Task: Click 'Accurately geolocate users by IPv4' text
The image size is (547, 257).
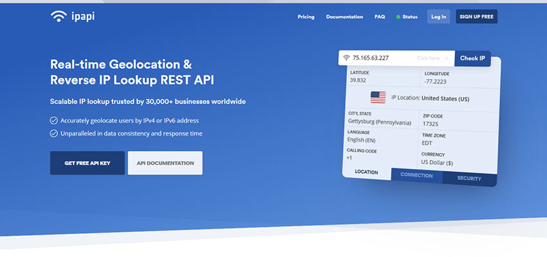Action: coord(130,121)
